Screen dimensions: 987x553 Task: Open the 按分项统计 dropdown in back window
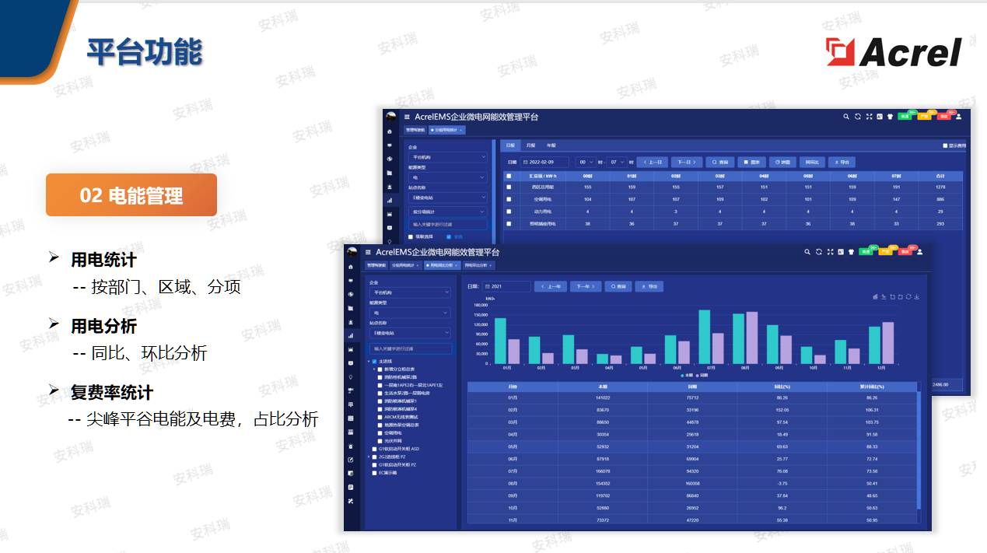click(448, 212)
